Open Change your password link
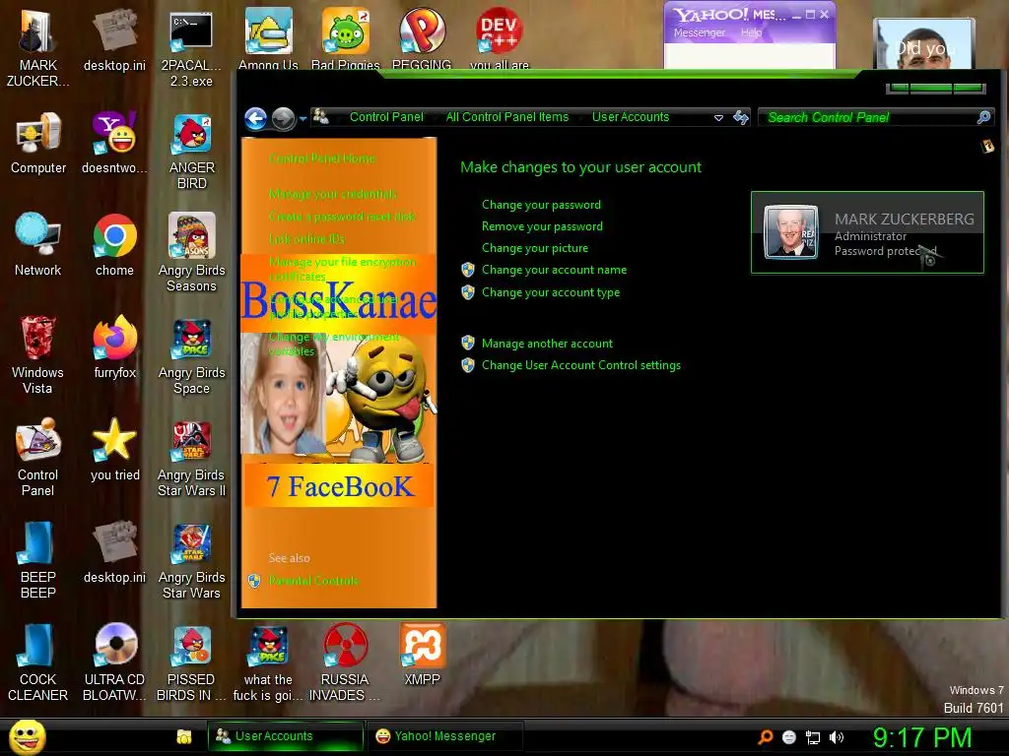 (x=541, y=205)
